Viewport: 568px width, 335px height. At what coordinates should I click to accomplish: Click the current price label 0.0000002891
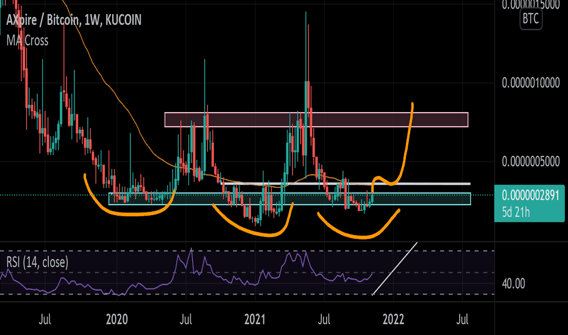pos(530,196)
